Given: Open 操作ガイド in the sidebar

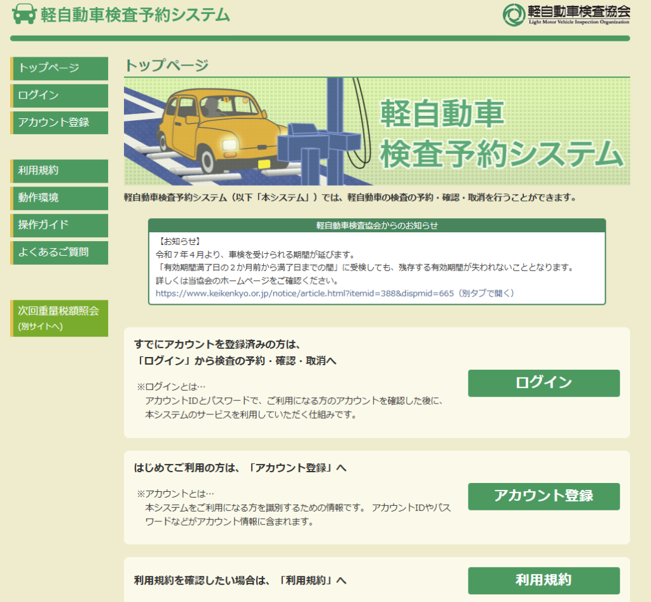Looking at the screenshot, I should pyautogui.click(x=60, y=225).
